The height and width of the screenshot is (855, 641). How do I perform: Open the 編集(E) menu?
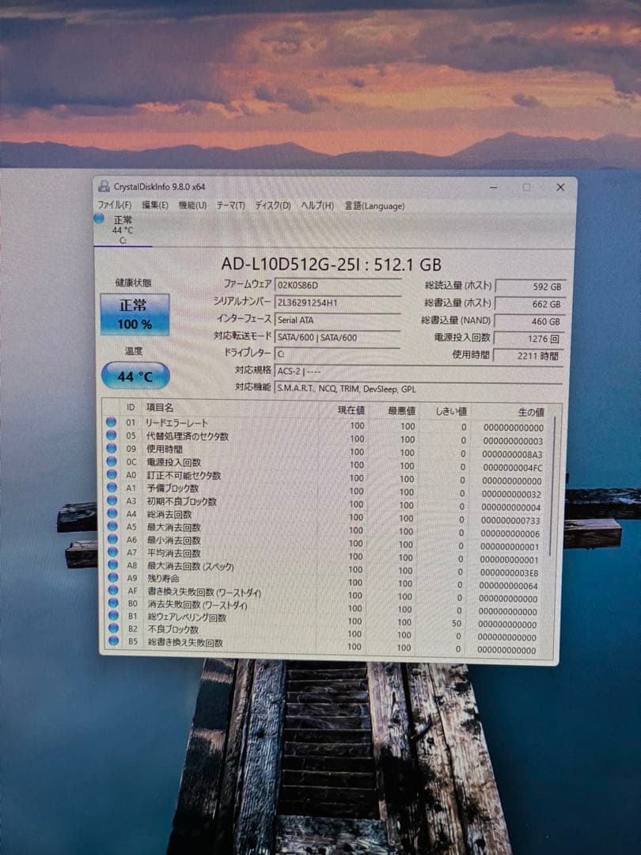click(155, 205)
